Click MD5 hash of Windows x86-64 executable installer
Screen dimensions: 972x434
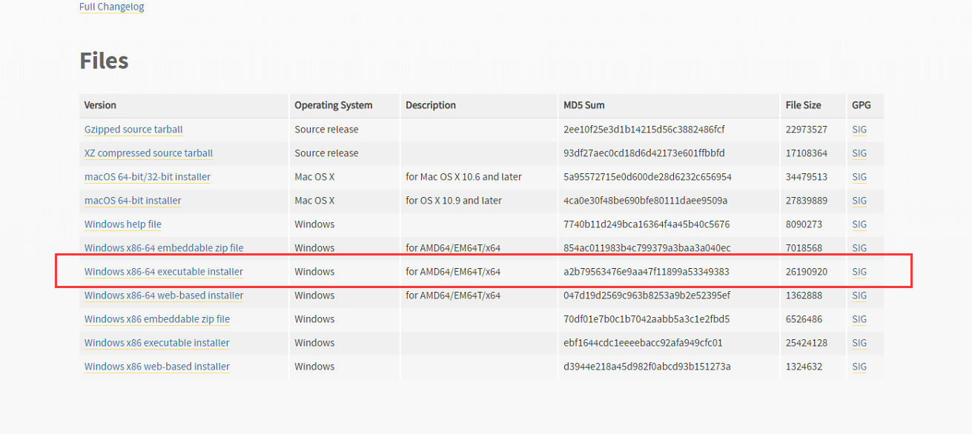pos(647,272)
